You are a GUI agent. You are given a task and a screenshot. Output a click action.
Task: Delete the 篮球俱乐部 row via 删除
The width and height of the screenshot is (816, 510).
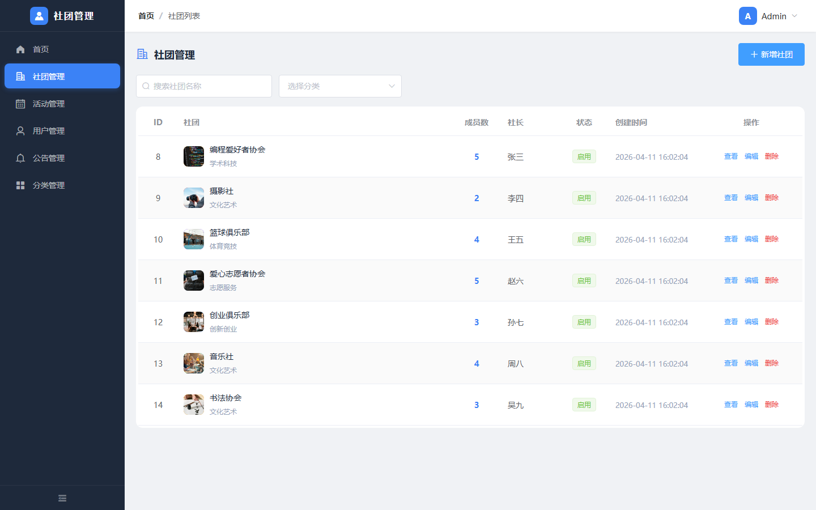[772, 239]
